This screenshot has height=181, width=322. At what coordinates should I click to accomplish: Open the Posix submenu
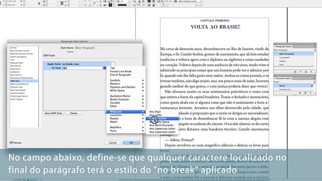[x=126, y=131]
